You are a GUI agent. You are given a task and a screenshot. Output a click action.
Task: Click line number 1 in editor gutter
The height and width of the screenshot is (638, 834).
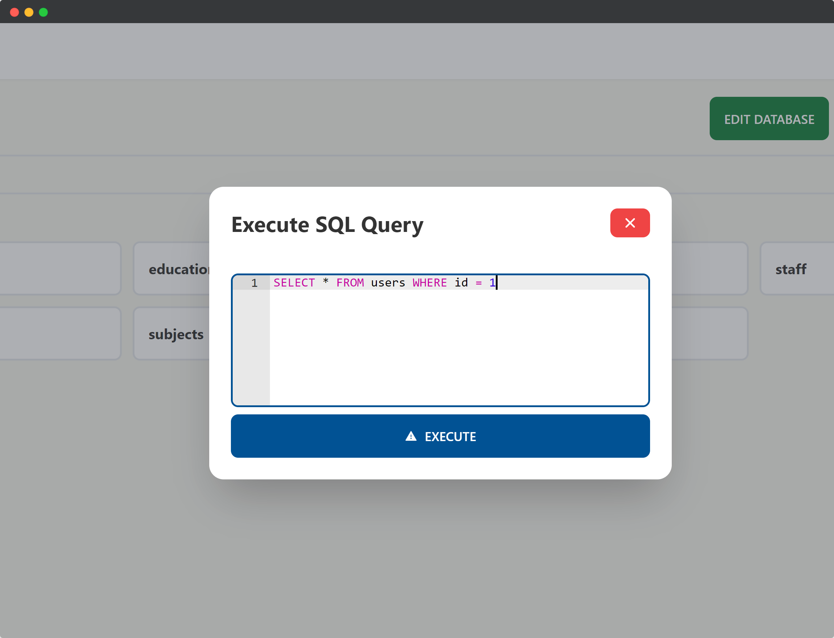click(x=254, y=283)
